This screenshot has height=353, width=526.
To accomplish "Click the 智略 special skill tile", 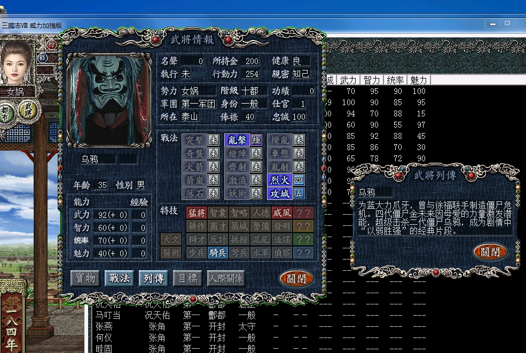I will point(239,213).
